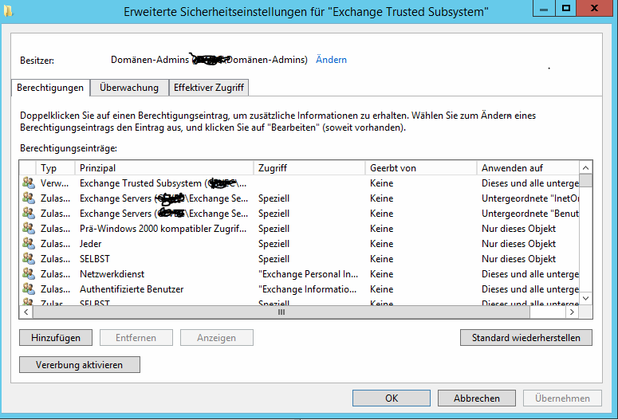Click Untergeordnete "Benut apply-to cell
The width and height of the screenshot is (618, 420).
pos(530,214)
